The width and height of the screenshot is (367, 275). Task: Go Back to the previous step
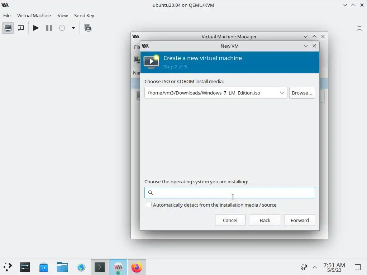pos(265,220)
